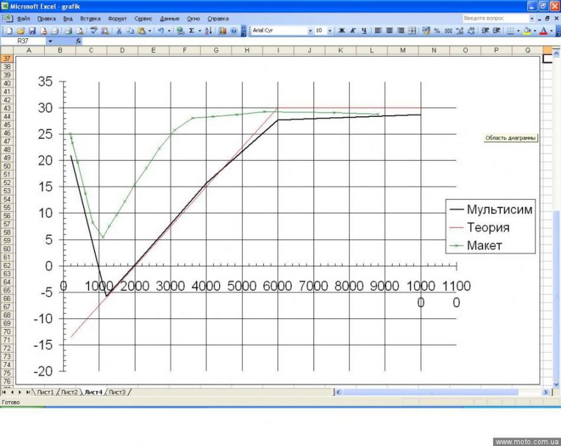Toggle italic formatting (К)
Screen dimensions: 561x446
[x=353, y=30]
